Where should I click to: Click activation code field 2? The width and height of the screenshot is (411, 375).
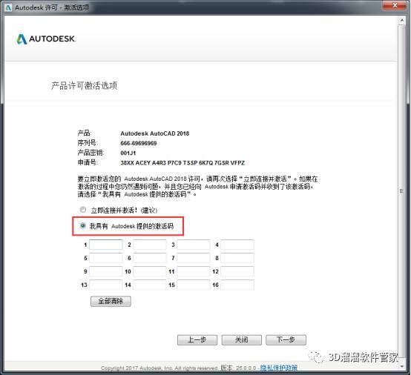[150, 245]
